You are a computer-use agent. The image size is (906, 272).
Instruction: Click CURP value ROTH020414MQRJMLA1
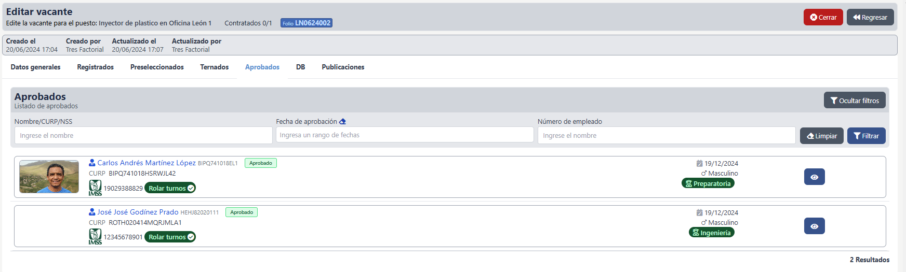pyautogui.click(x=145, y=223)
